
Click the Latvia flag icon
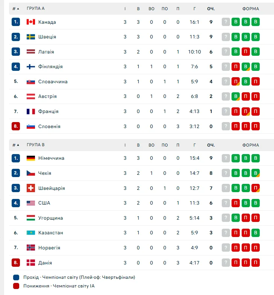pyautogui.click(x=31, y=52)
